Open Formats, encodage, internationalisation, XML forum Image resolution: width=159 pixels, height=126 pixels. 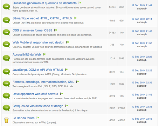[43, 82]
